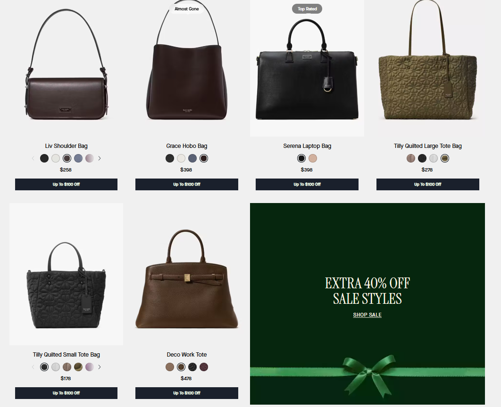Pick the pink swatch for Serena Laptop Bag
Viewport: 501px width, 407px height.
[313, 158]
